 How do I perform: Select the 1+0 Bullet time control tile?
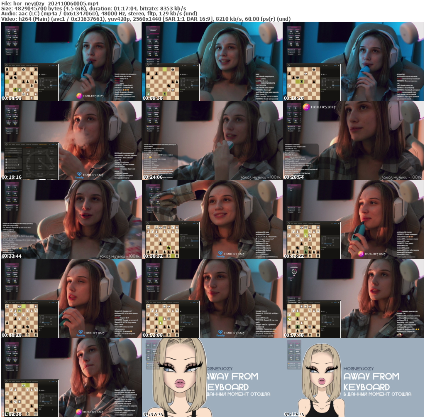click(28, 152)
